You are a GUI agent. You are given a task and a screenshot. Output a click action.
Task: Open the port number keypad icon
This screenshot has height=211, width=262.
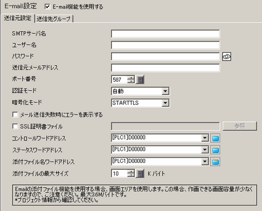click(140, 79)
